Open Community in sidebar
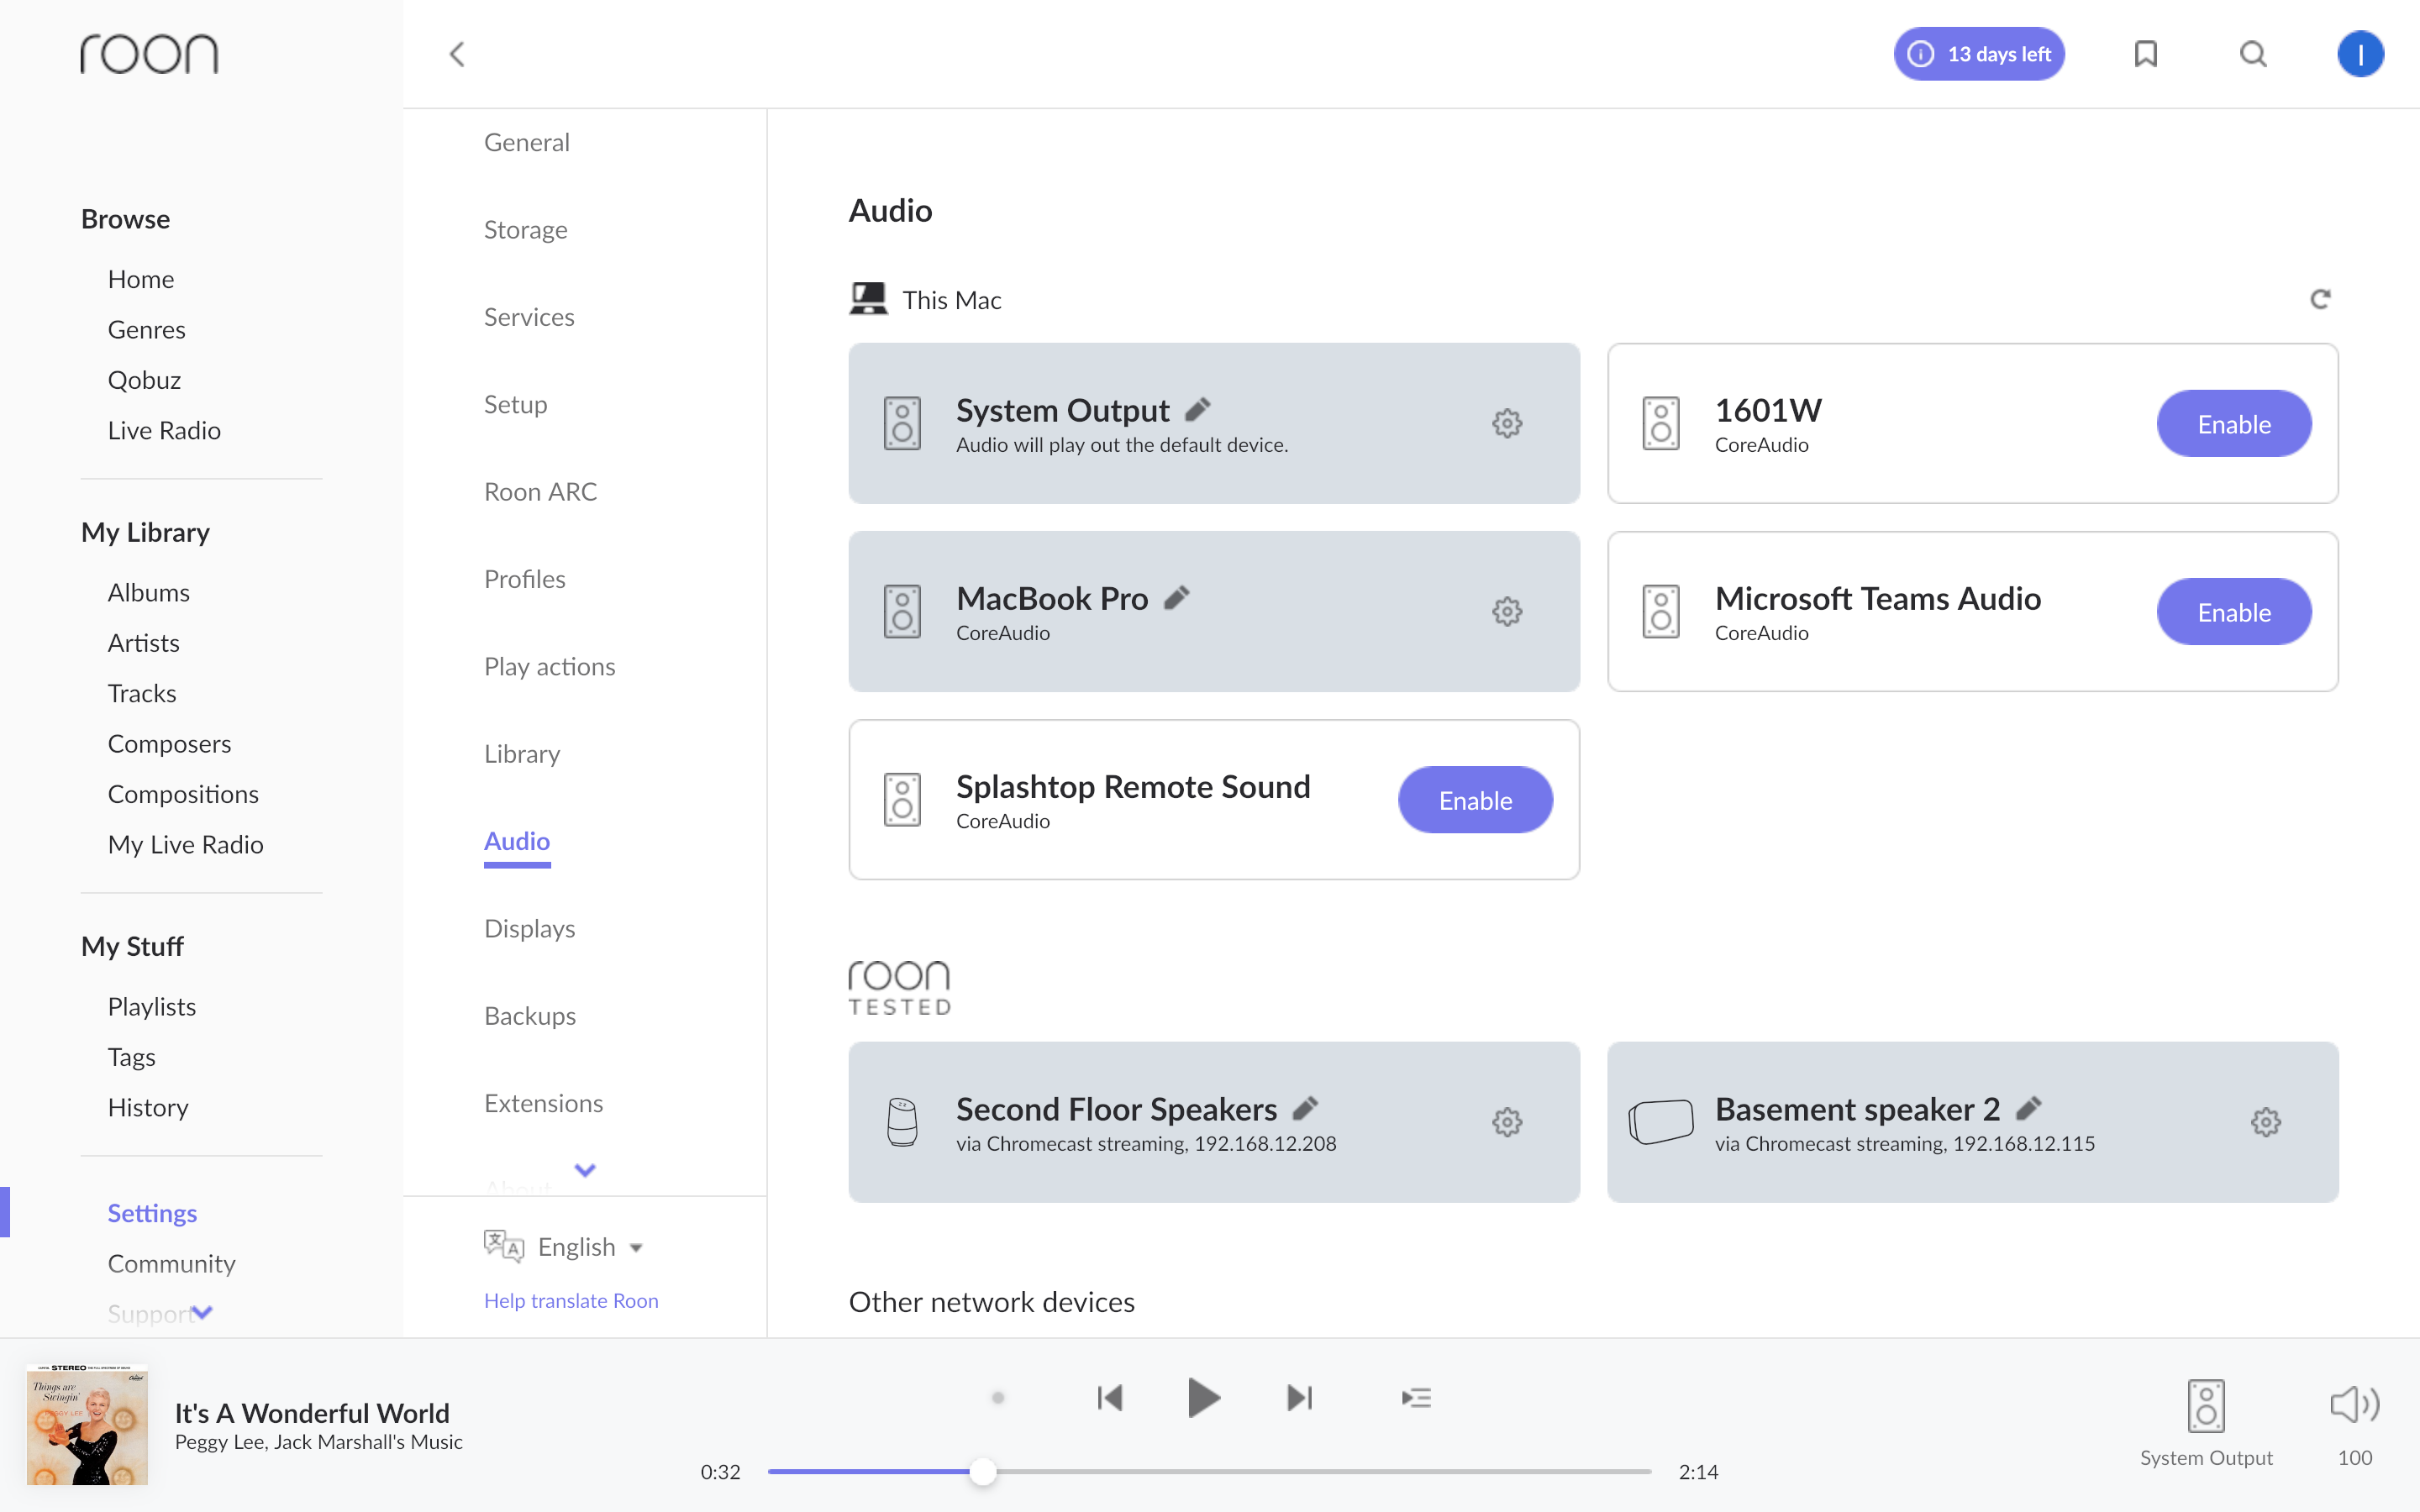Screen dimensions: 2420x1512 (172, 1263)
